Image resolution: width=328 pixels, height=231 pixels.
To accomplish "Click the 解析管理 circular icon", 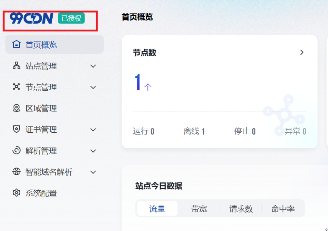I will [17, 151].
